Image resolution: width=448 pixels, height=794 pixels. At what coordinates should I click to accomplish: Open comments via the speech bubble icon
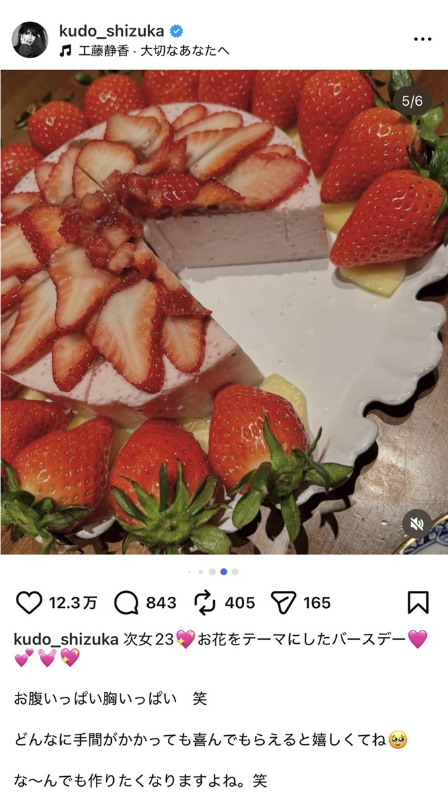pyautogui.click(x=126, y=602)
